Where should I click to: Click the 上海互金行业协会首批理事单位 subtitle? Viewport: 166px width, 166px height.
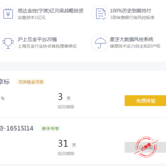point(47,46)
